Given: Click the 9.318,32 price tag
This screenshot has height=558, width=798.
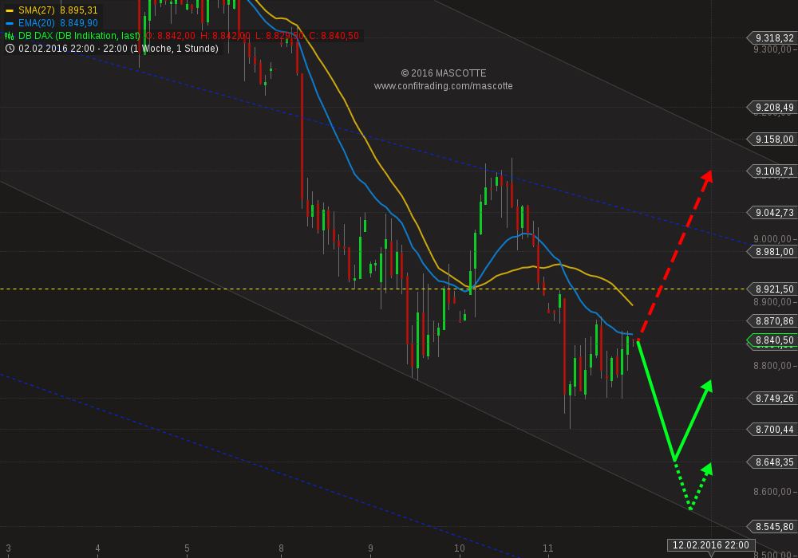Looking at the screenshot, I should coord(772,38).
